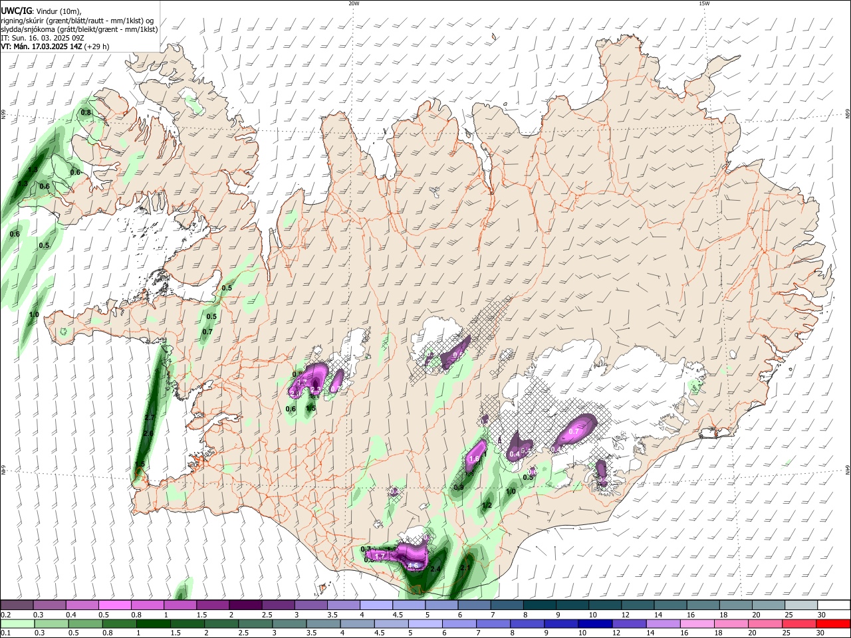This screenshot has width=851, height=638.
Task: Click the '2.4' precipitation value on the map
Action: pyautogui.click(x=435, y=570)
